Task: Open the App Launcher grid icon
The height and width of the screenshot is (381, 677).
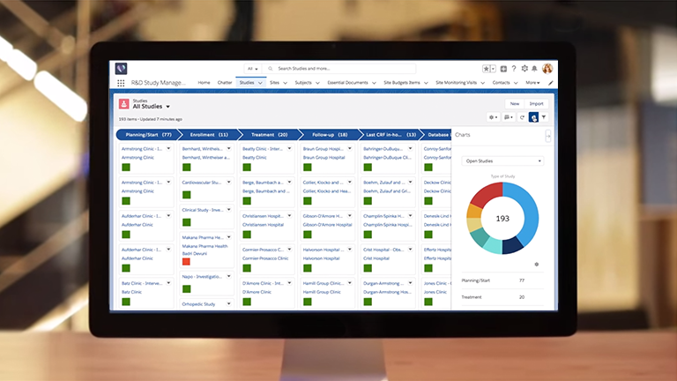Action: coord(121,83)
